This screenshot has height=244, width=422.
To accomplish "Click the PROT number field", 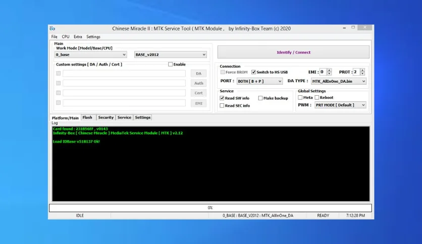I will (356, 72).
